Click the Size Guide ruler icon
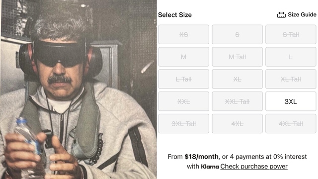Viewport: 318px width, 179px height. (281, 15)
